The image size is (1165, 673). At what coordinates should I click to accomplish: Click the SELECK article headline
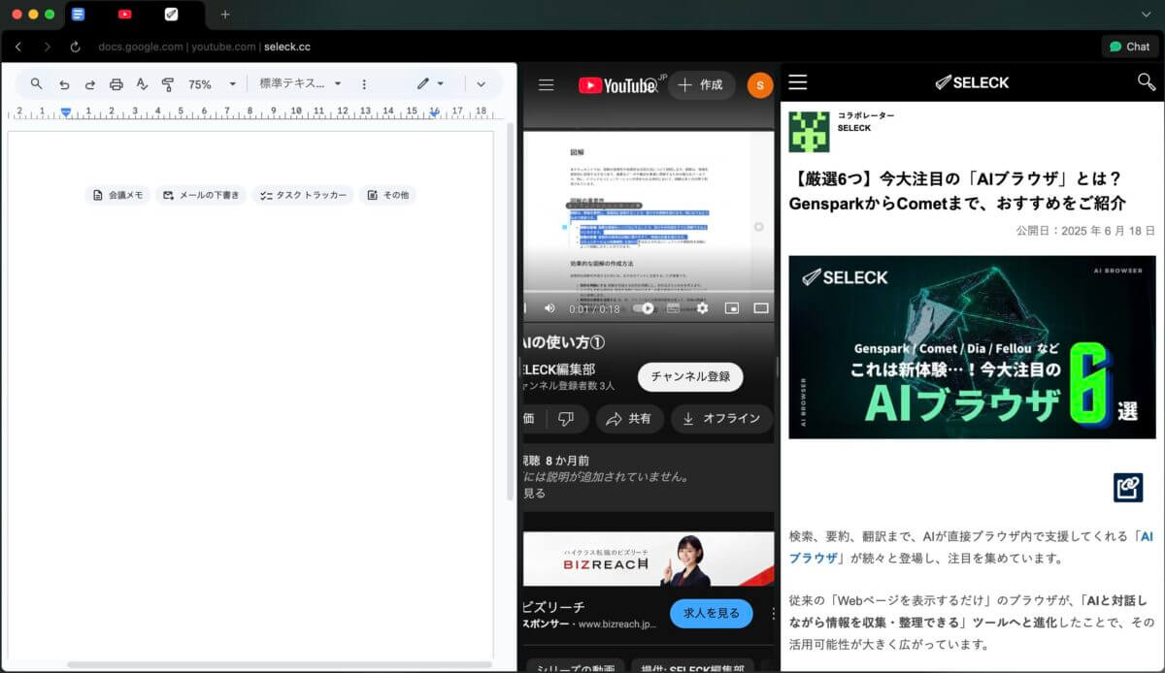[957, 191]
